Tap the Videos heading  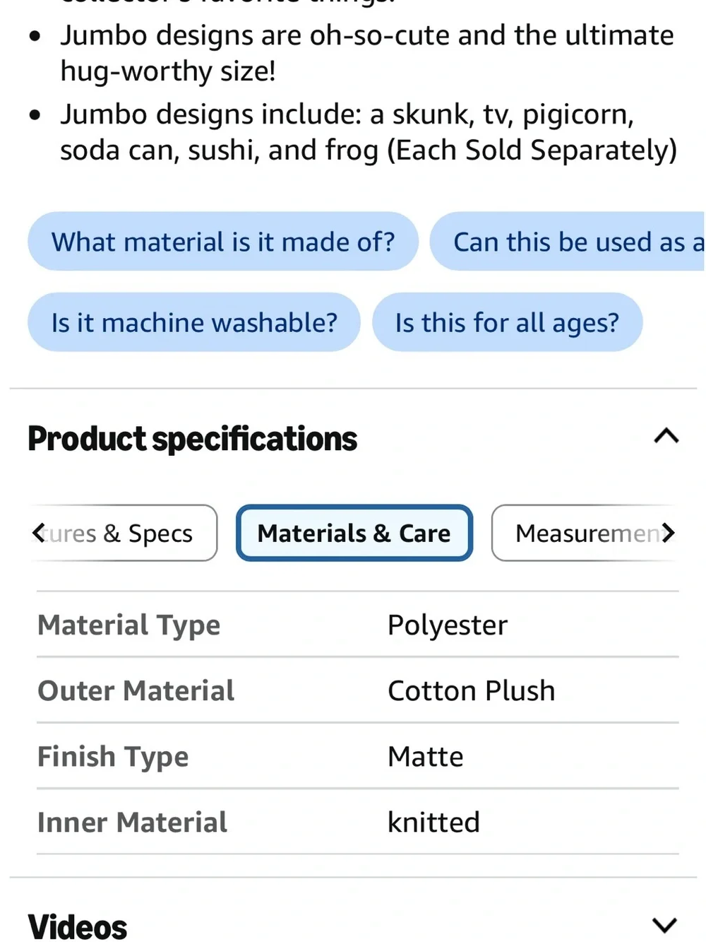point(78,926)
